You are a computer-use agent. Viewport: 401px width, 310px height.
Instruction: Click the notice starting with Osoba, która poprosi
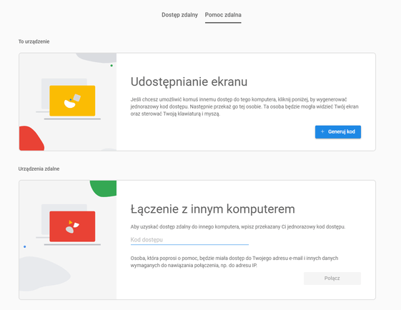click(234, 261)
